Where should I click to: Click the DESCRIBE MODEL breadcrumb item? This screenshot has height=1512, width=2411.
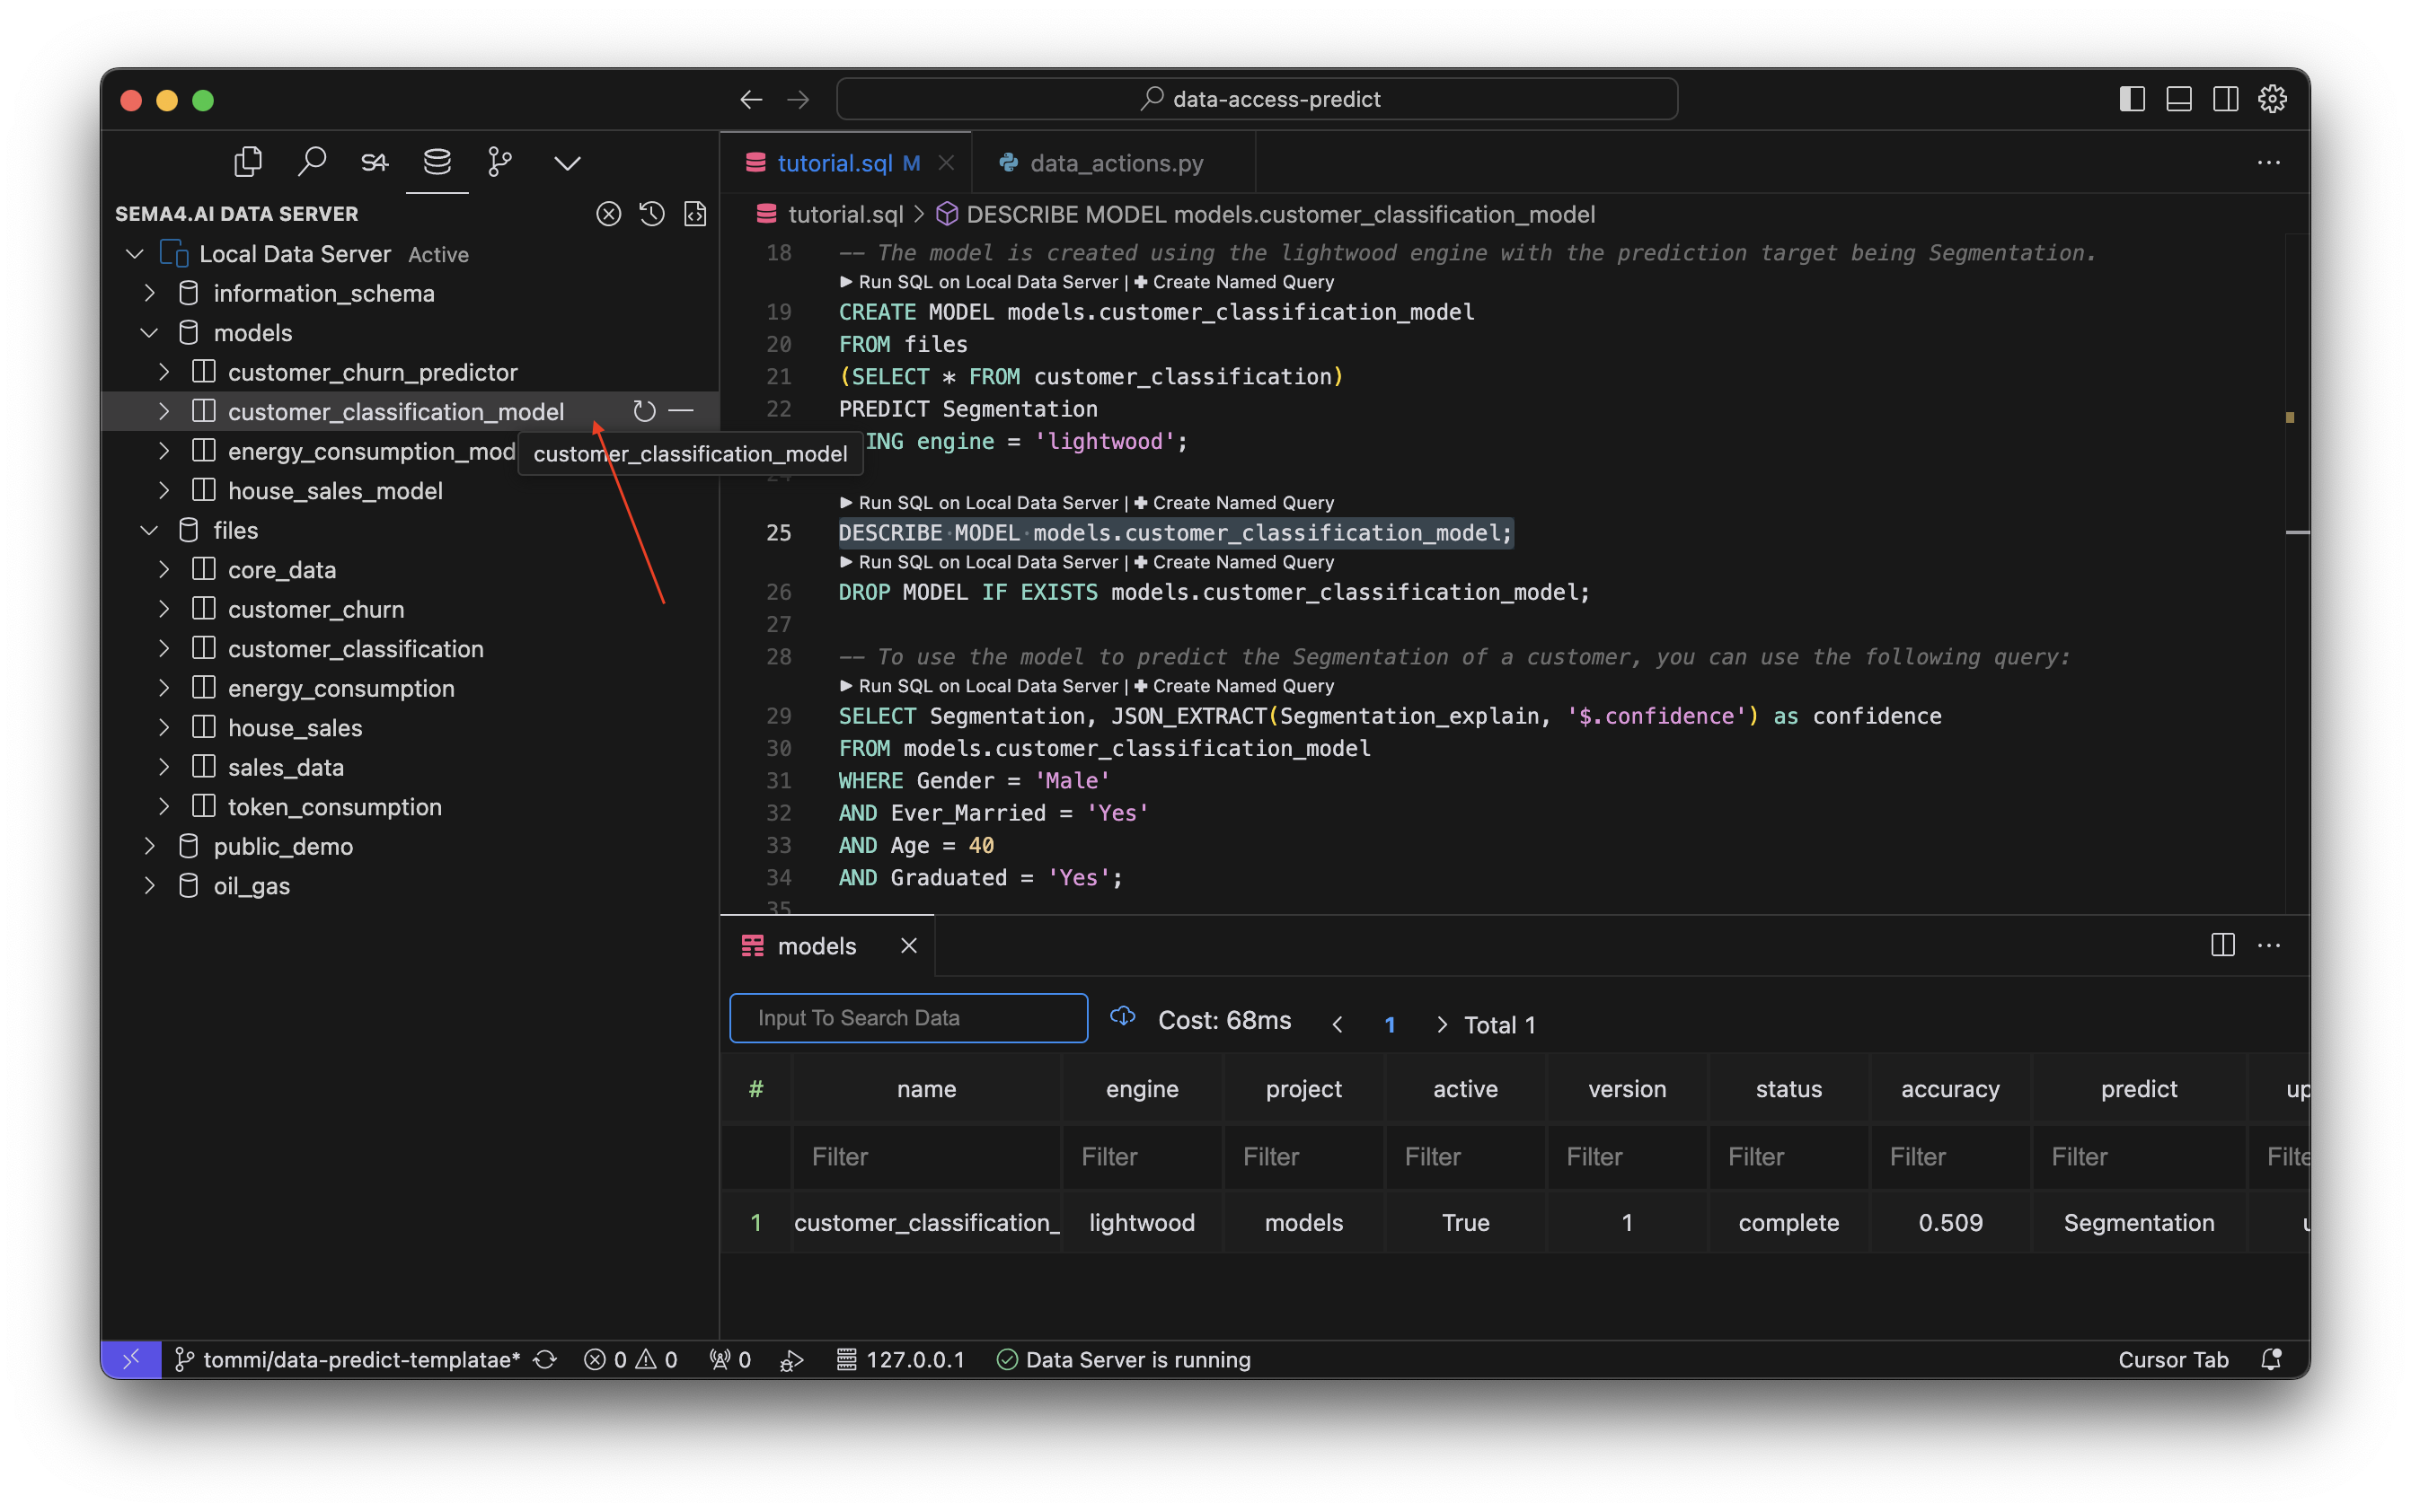click(x=1267, y=214)
